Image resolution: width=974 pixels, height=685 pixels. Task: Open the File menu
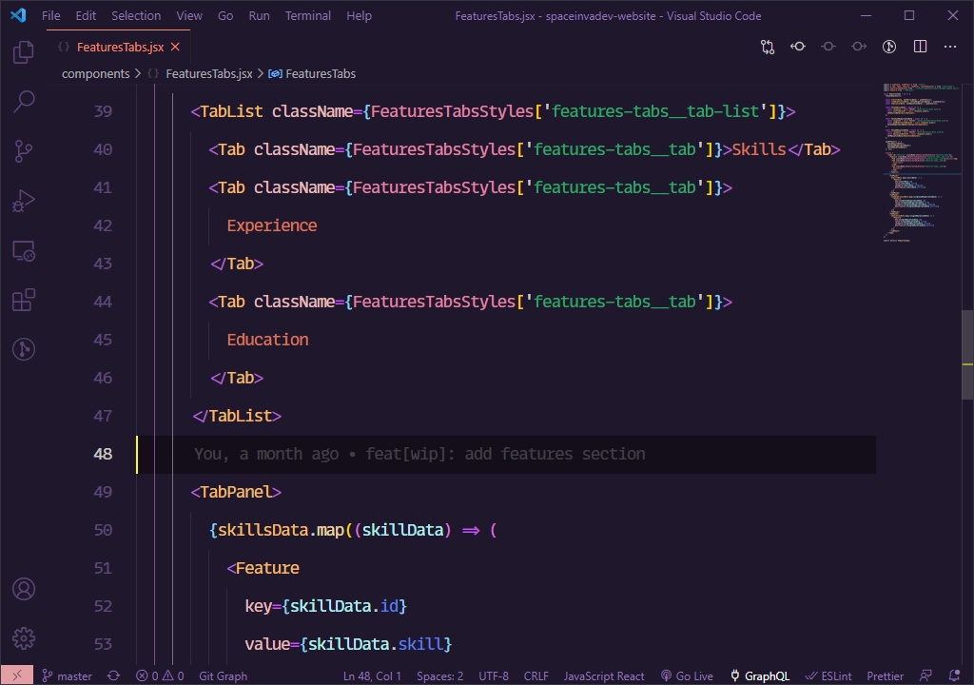pos(51,15)
